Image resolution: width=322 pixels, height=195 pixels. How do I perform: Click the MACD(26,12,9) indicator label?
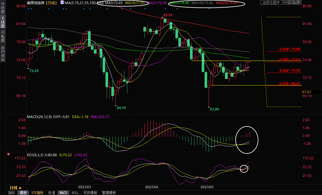pos(39,117)
